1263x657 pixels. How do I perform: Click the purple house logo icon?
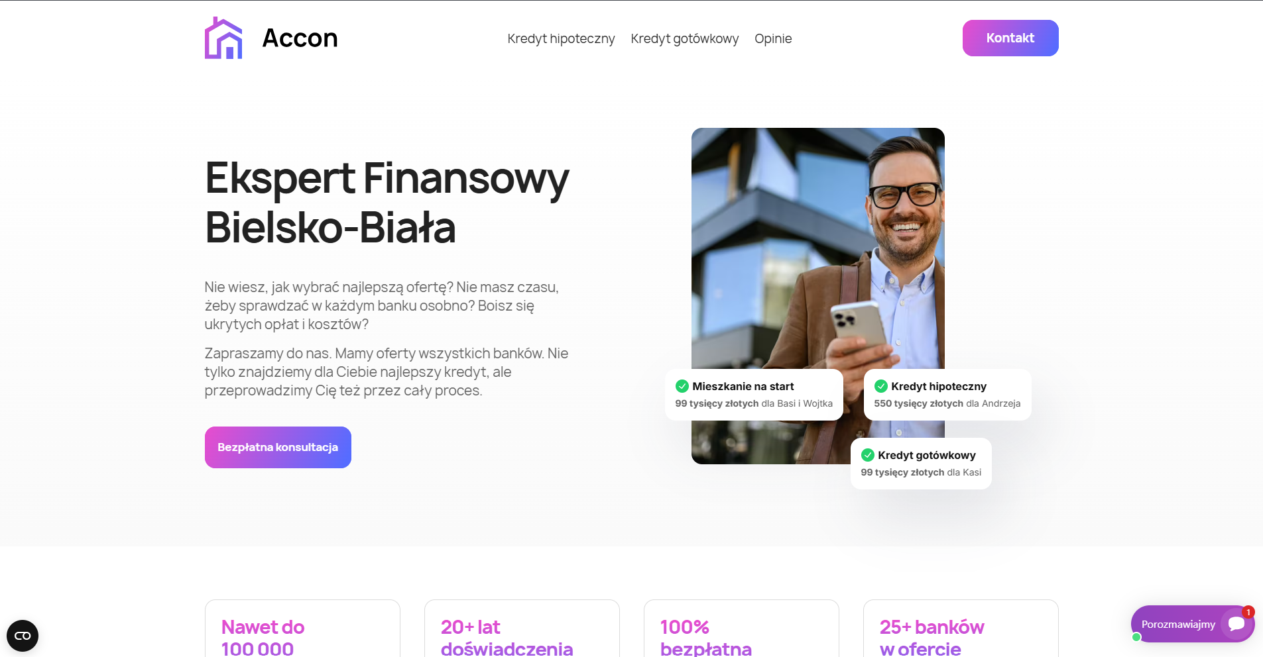pos(223,38)
